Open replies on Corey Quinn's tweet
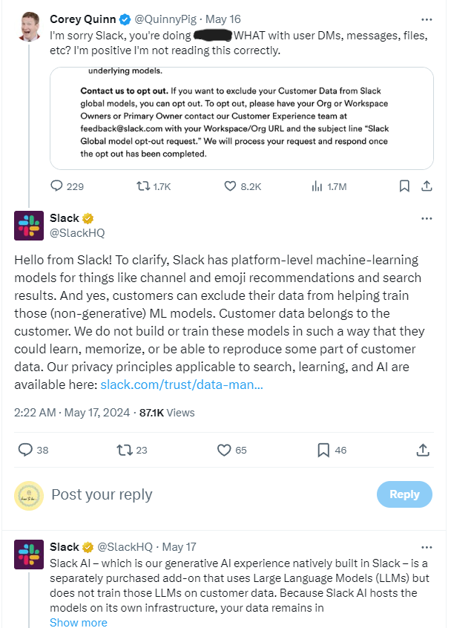The image size is (451, 628). pyautogui.click(x=67, y=186)
